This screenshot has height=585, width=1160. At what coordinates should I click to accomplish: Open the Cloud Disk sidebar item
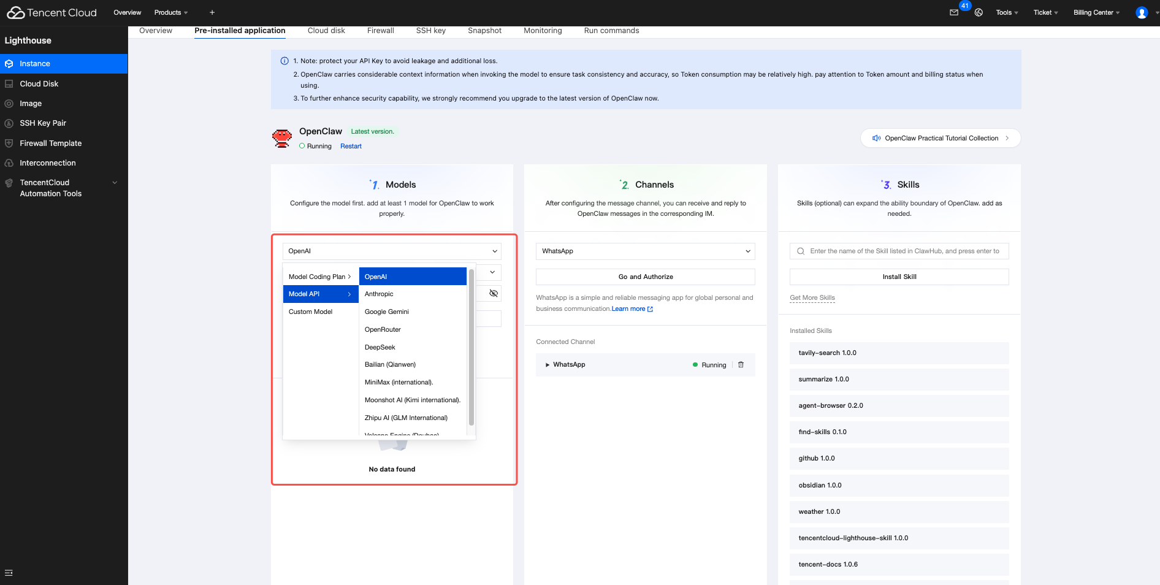coord(39,84)
